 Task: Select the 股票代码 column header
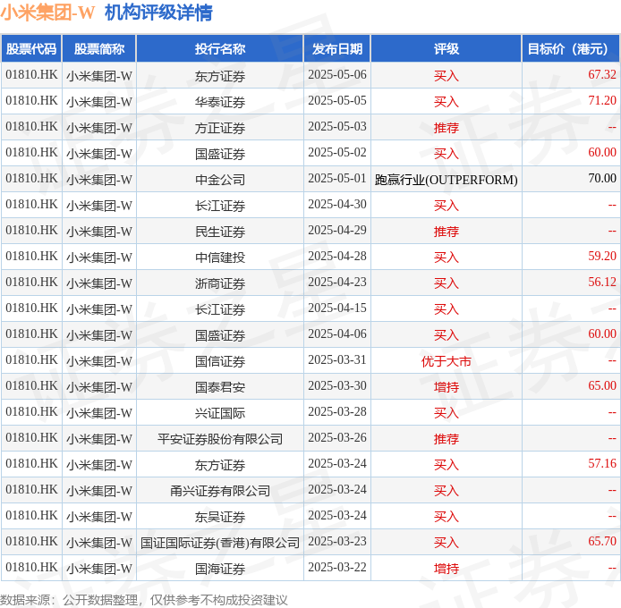point(31,48)
